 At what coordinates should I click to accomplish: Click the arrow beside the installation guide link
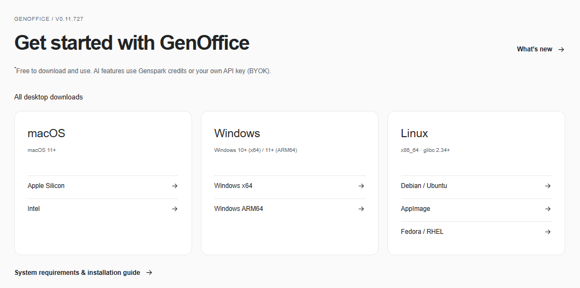[x=149, y=273]
